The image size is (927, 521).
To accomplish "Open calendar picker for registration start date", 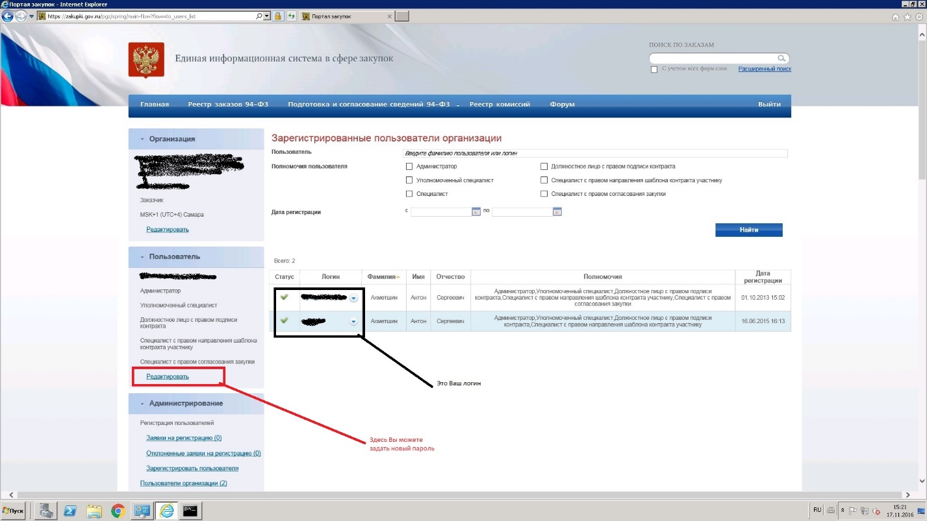I will (x=476, y=212).
